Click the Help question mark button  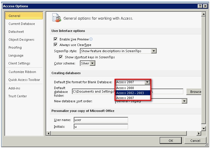[x=200, y=6]
